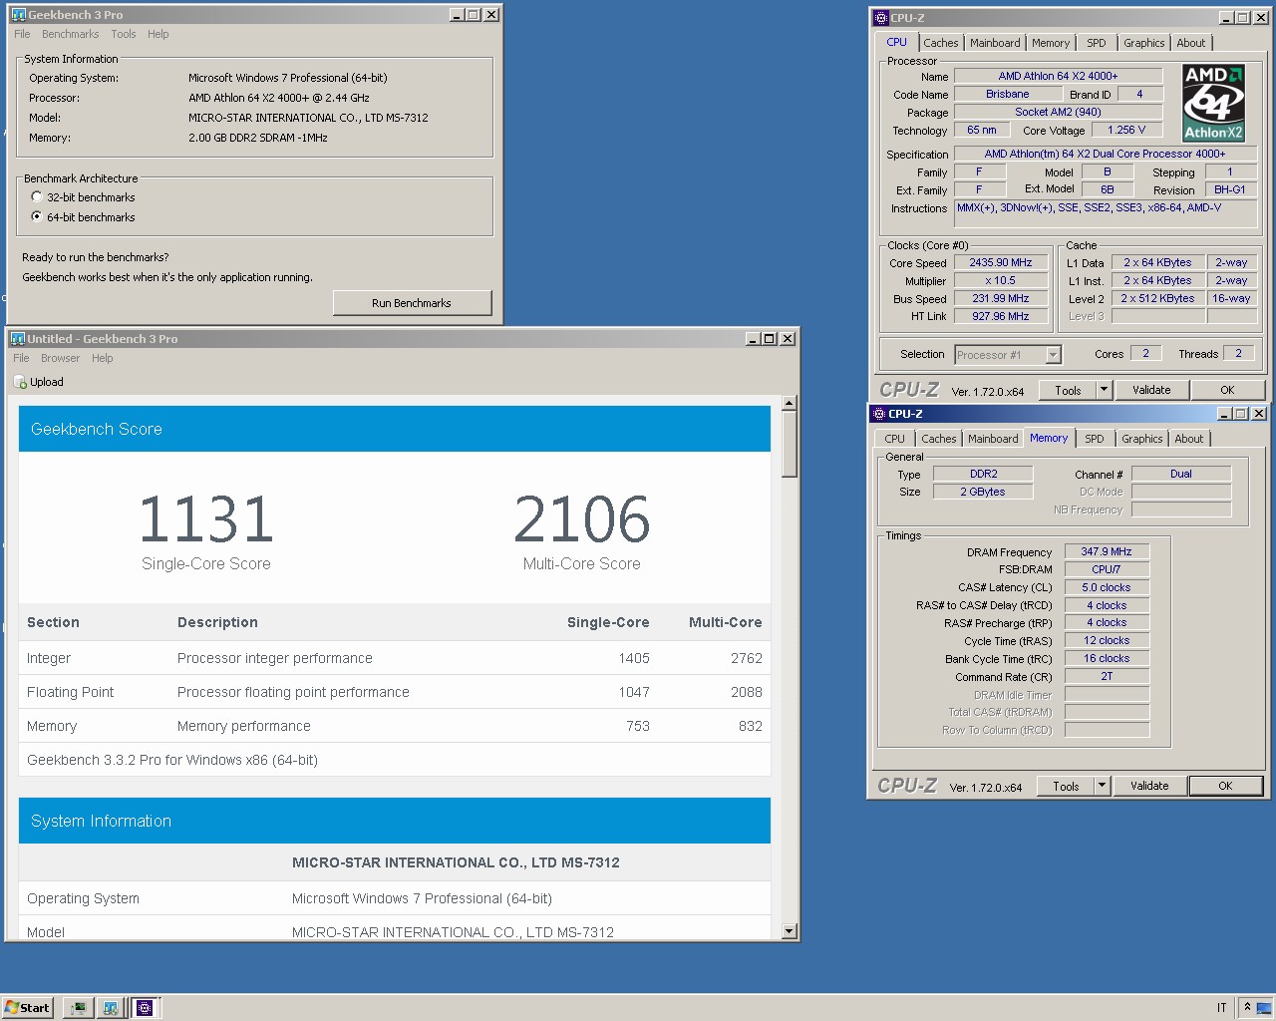Viewport: 1276px width, 1021px height.
Task: Open File menu in Geekbench 3 Pro
Action: click(22, 34)
